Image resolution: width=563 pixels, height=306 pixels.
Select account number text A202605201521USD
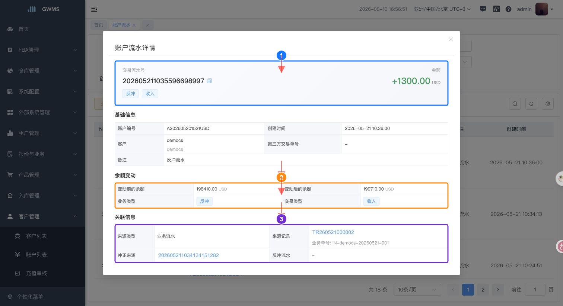pos(188,128)
